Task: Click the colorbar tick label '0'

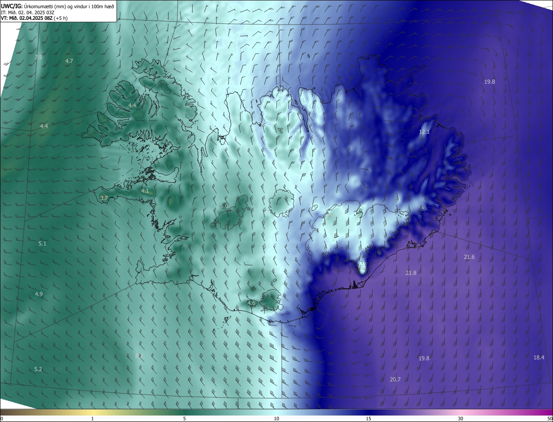Action: click(2, 419)
